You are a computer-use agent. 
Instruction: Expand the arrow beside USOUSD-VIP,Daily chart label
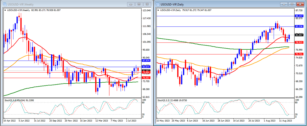click(x=159, y=10)
